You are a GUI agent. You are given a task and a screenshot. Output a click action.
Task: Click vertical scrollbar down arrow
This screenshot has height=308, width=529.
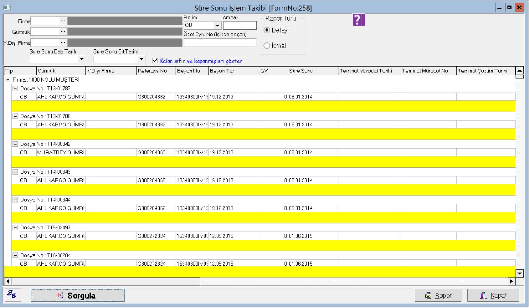click(x=519, y=273)
